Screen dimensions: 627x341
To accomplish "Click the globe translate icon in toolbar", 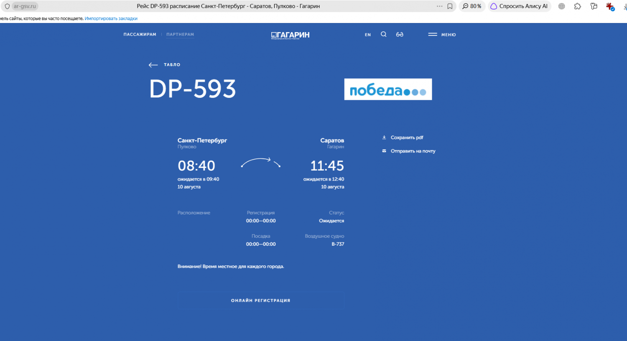I will point(562,6).
